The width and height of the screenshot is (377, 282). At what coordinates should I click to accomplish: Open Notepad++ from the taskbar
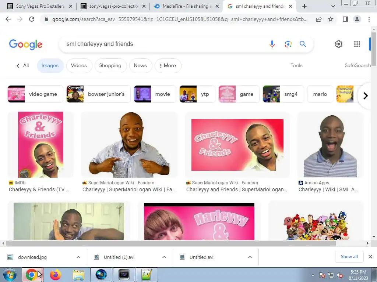coord(147,275)
